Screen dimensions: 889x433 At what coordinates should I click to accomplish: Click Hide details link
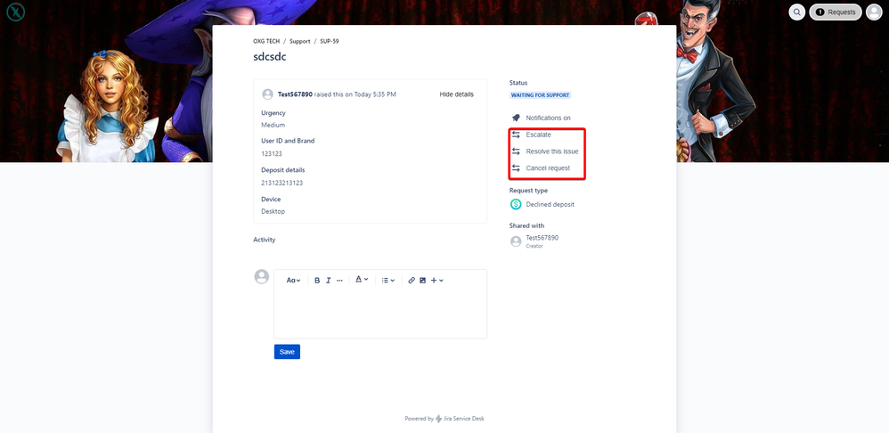pos(456,94)
